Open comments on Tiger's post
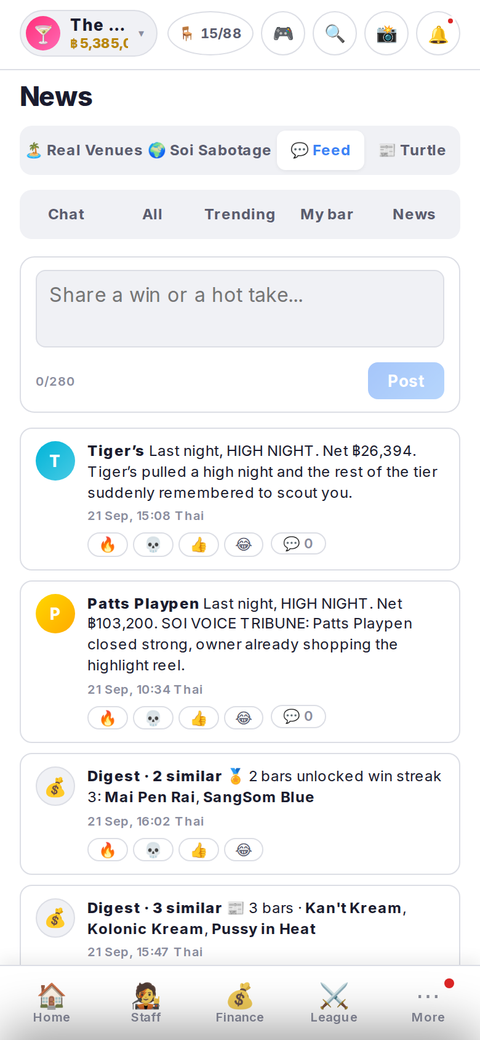Screen dimensions: 480x1040 tap(298, 544)
